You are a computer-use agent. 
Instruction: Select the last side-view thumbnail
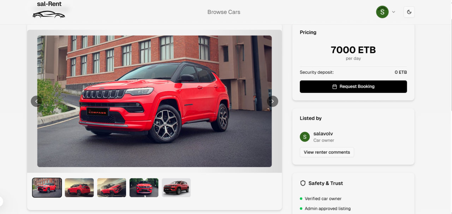pyautogui.click(x=176, y=188)
